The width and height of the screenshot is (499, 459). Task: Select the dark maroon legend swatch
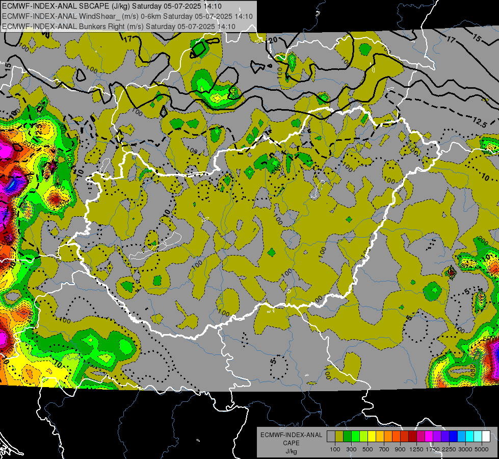[412, 437]
